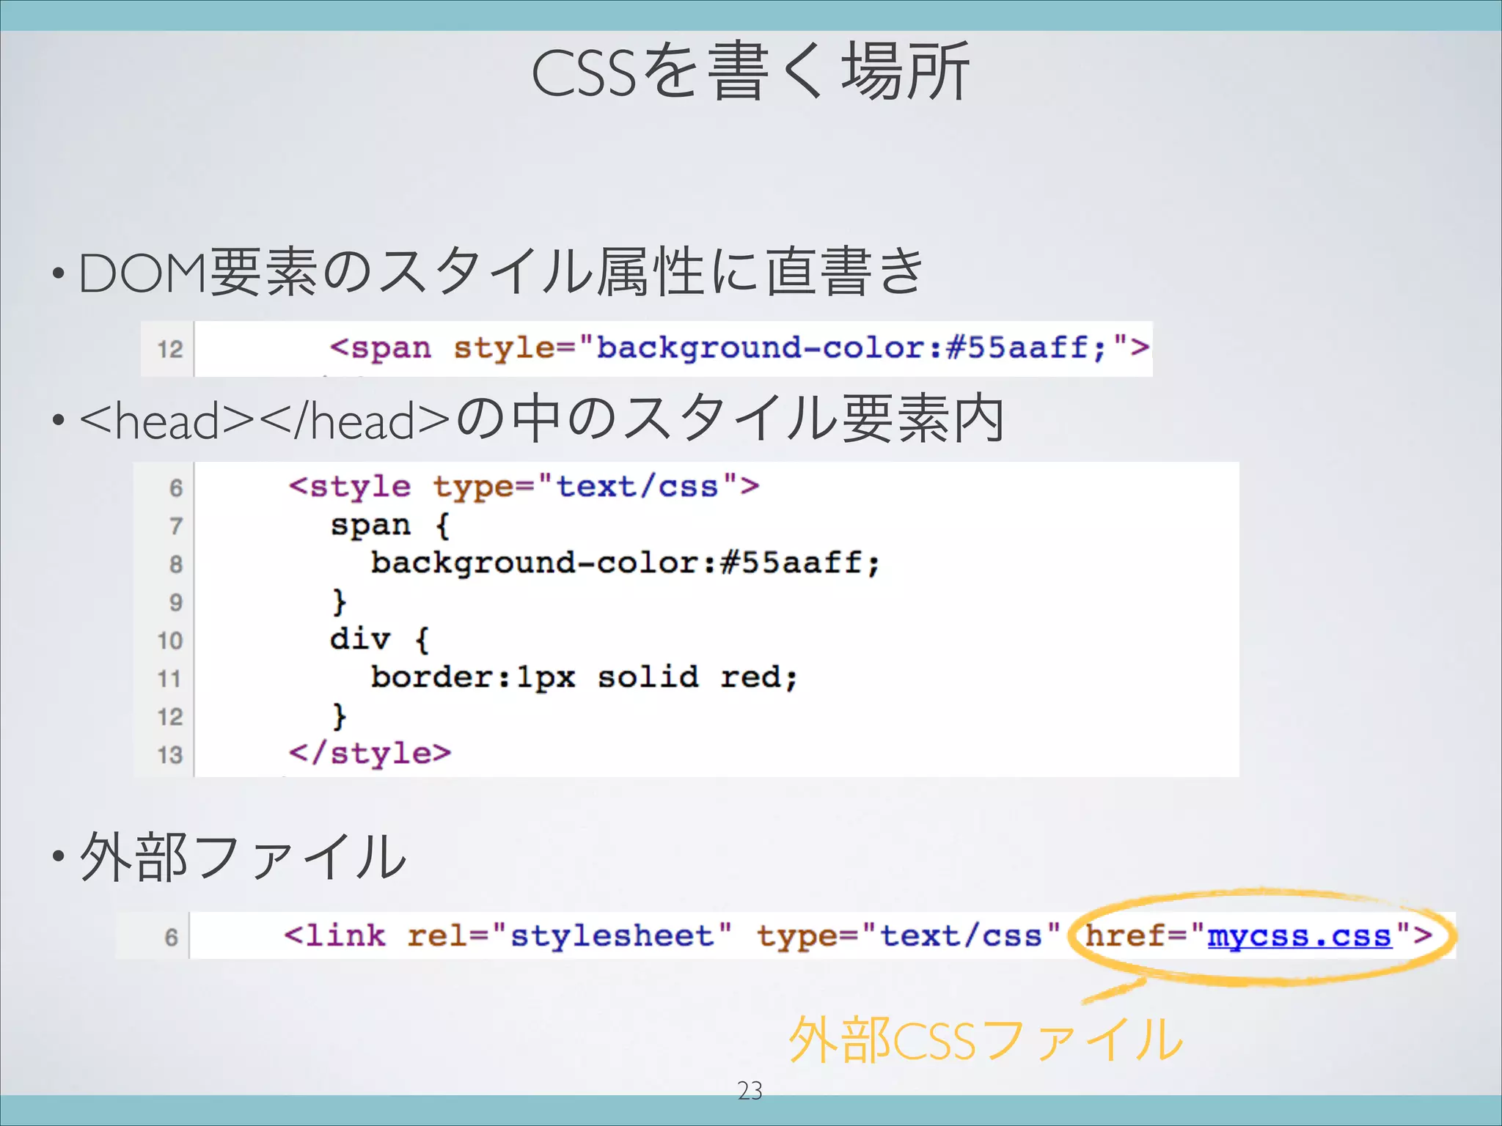The width and height of the screenshot is (1502, 1126).
Task: Click the <link rel="stylesheet" code
Action: (x=508, y=936)
